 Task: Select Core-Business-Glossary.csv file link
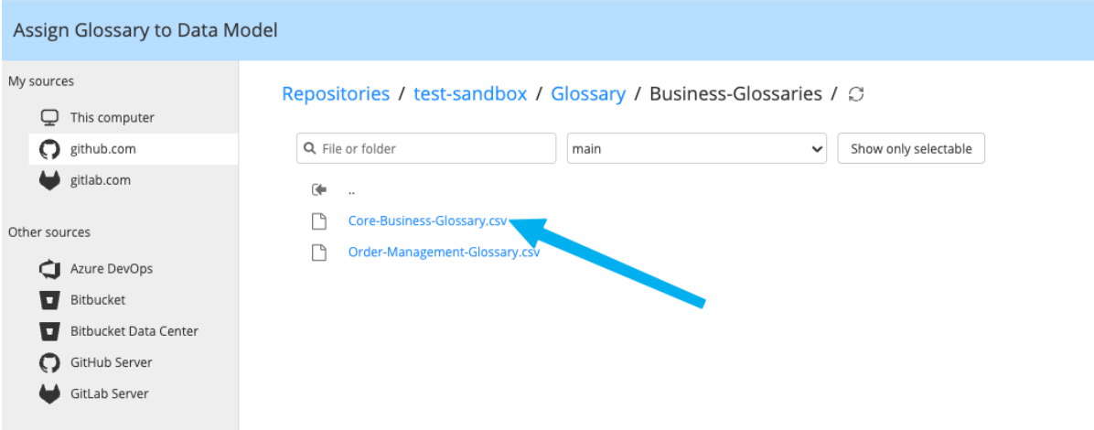pyautogui.click(x=427, y=220)
